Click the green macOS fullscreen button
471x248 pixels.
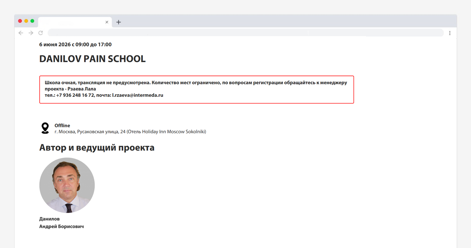click(32, 21)
